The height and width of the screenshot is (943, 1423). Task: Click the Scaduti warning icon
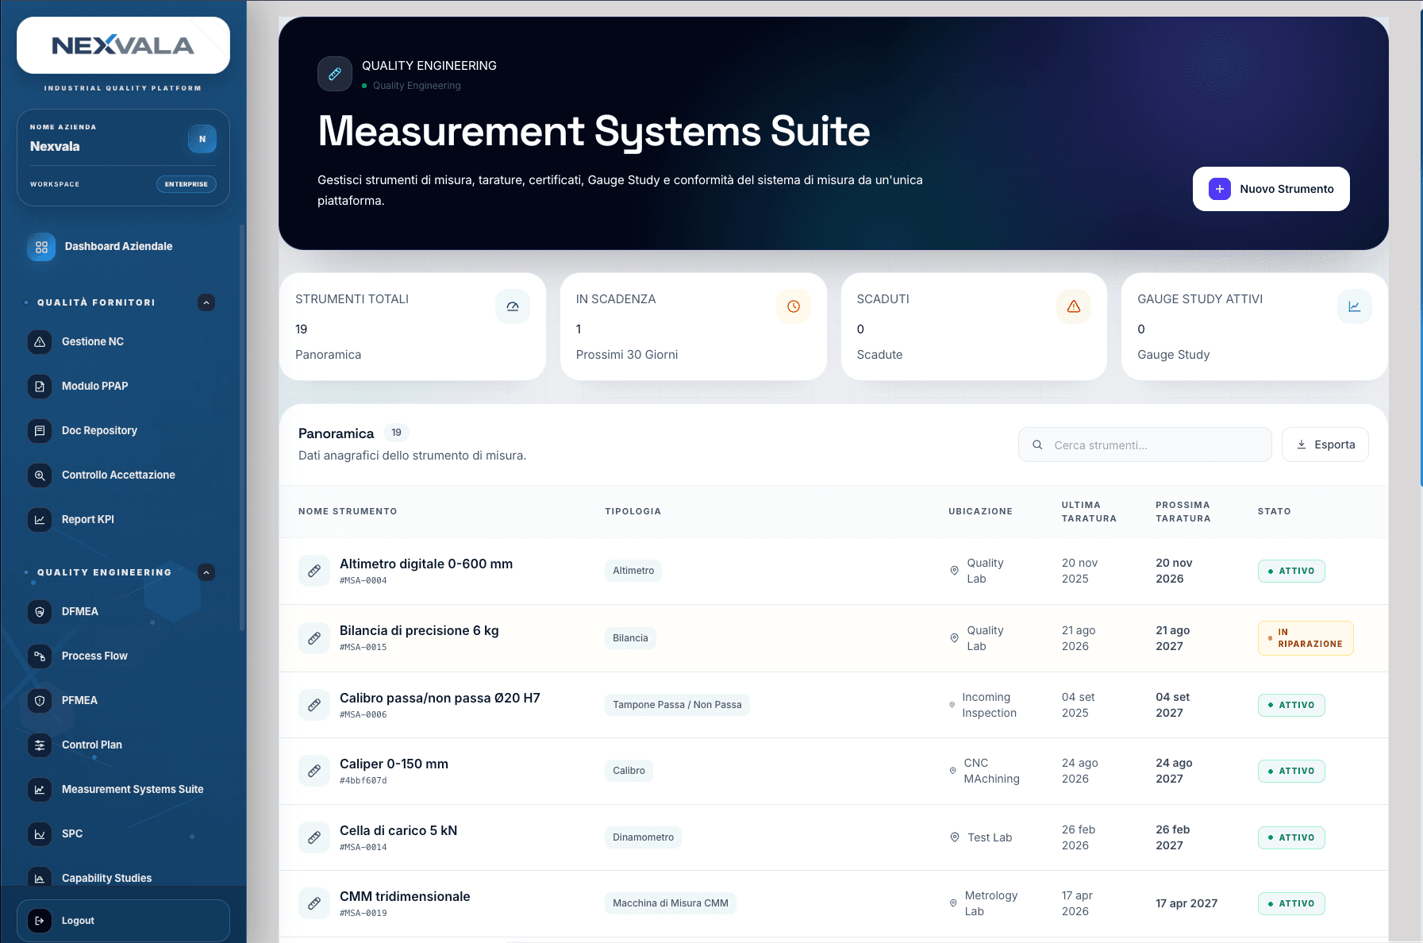1074,306
